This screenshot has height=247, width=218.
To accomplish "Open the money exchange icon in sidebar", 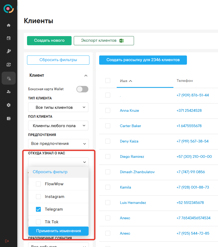I will click(9, 65).
